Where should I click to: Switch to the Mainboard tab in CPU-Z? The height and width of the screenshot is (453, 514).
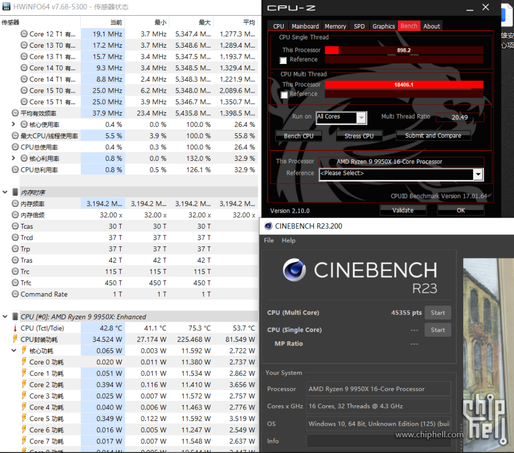click(305, 26)
